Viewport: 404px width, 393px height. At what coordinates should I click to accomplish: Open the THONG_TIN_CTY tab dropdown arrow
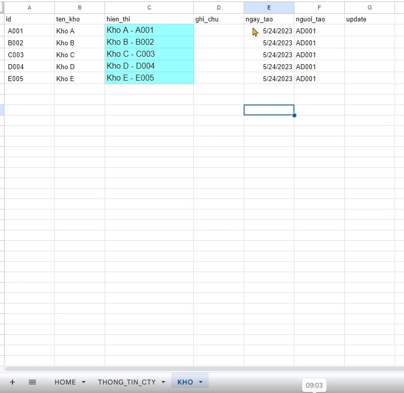(x=163, y=382)
